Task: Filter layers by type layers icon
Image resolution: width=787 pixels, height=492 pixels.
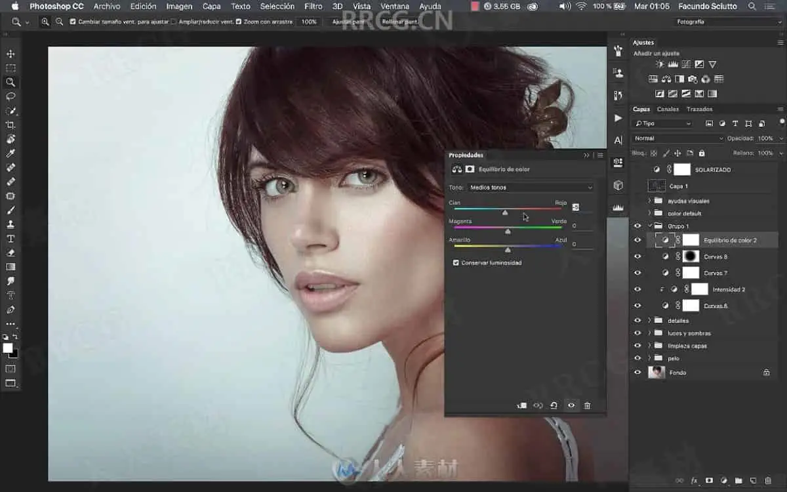Action: (735, 123)
